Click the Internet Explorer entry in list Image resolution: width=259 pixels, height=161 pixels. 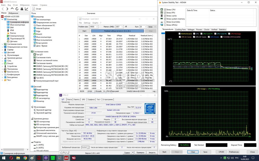click(x=41, y=28)
